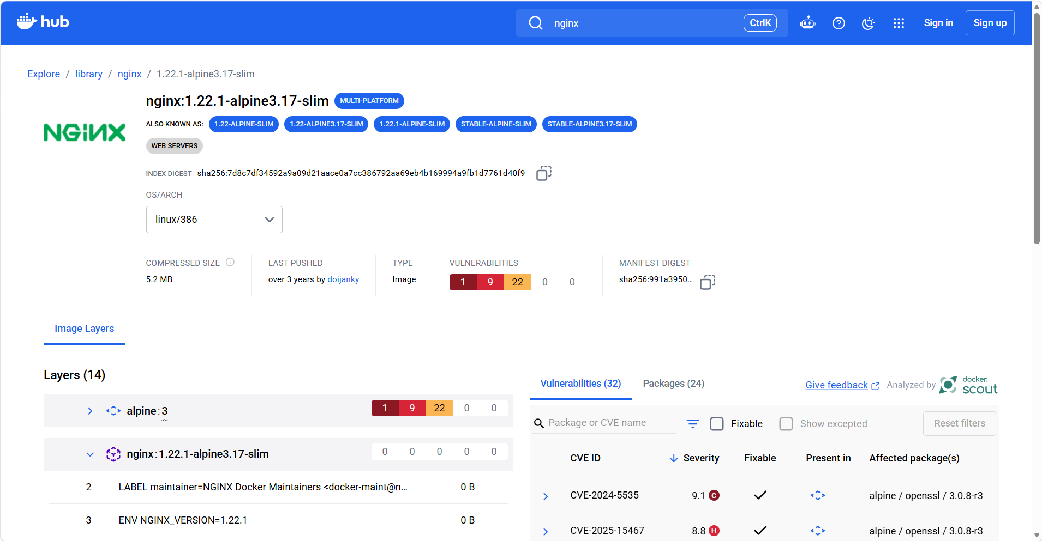Click the filter icon beside the CVE search
Screen dimensions: 1042x541
click(x=693, y=423)
